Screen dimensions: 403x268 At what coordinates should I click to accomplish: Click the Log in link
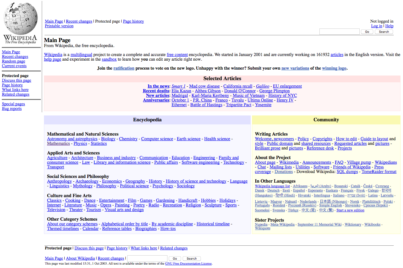(x=376, y=26)
